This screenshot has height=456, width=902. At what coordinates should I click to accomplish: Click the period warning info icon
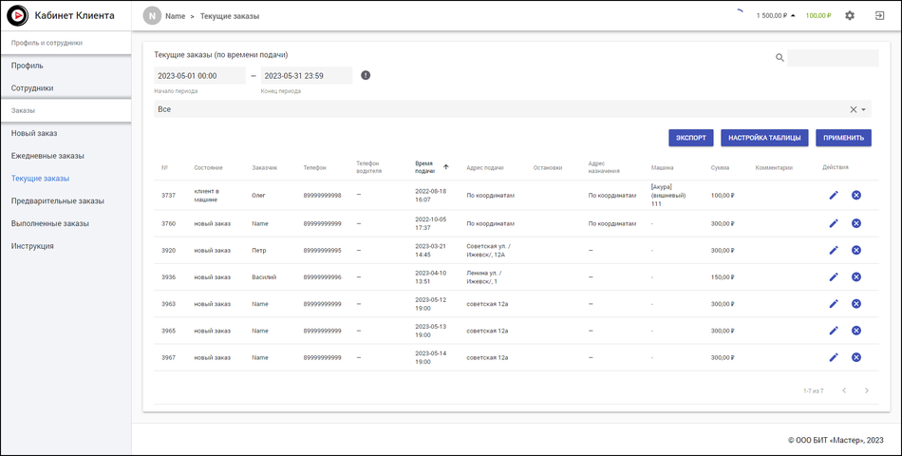(366, 76)
